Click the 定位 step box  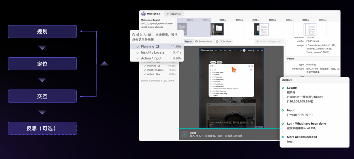pos(42,64)
